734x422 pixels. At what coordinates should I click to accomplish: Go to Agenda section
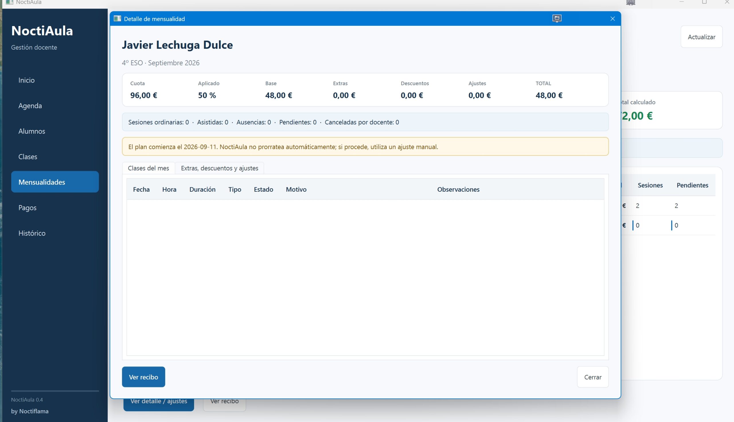click(55, 105)
